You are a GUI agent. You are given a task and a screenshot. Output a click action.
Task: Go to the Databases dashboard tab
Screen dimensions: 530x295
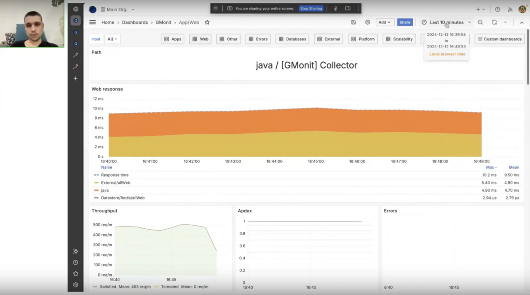click(292, 39)
